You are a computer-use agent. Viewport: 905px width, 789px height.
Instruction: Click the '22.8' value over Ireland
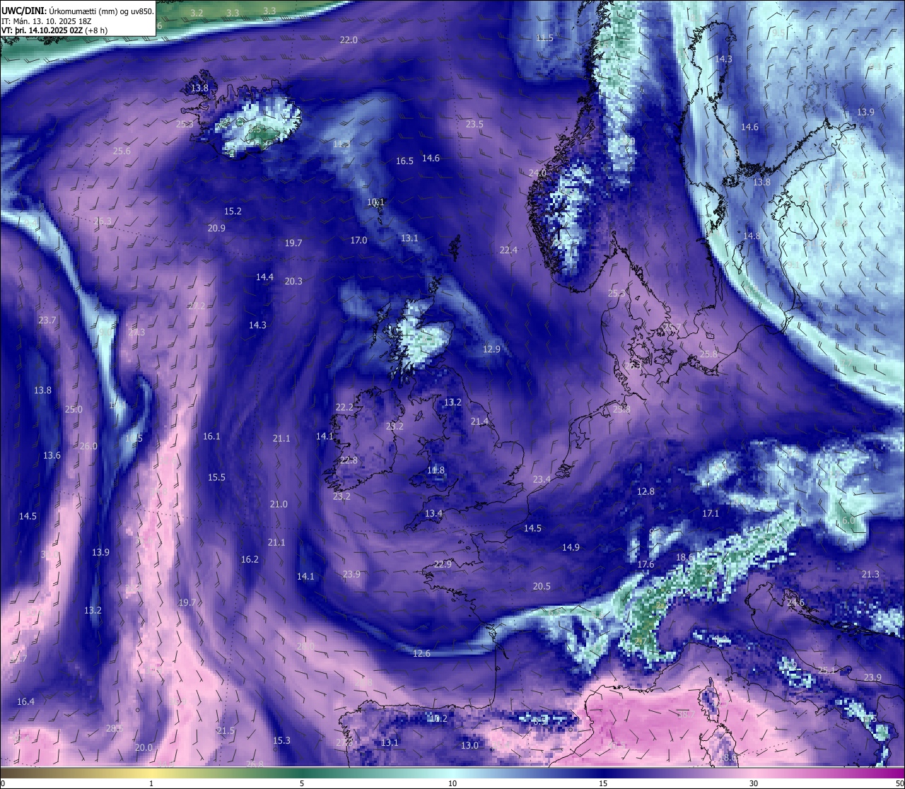coord(349,460)
